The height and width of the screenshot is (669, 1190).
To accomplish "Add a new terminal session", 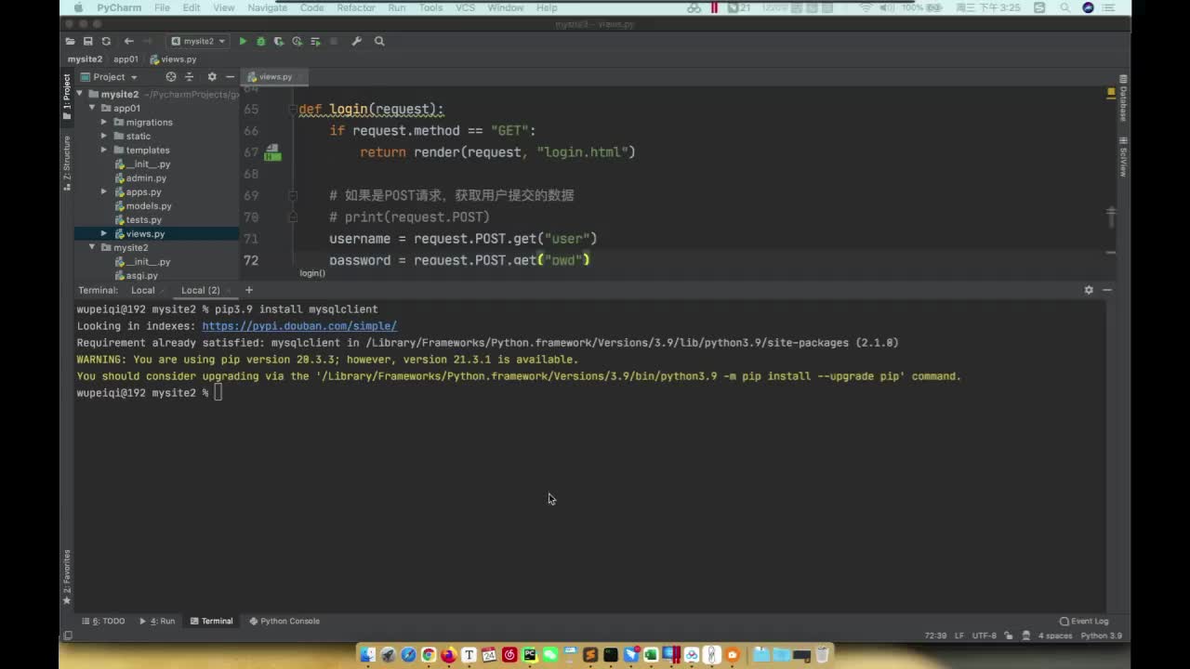I will click(x=249, y=290).
